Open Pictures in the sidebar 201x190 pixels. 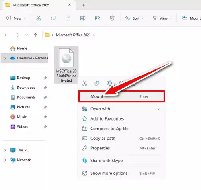pyautogui.click(x=20, y=107)
